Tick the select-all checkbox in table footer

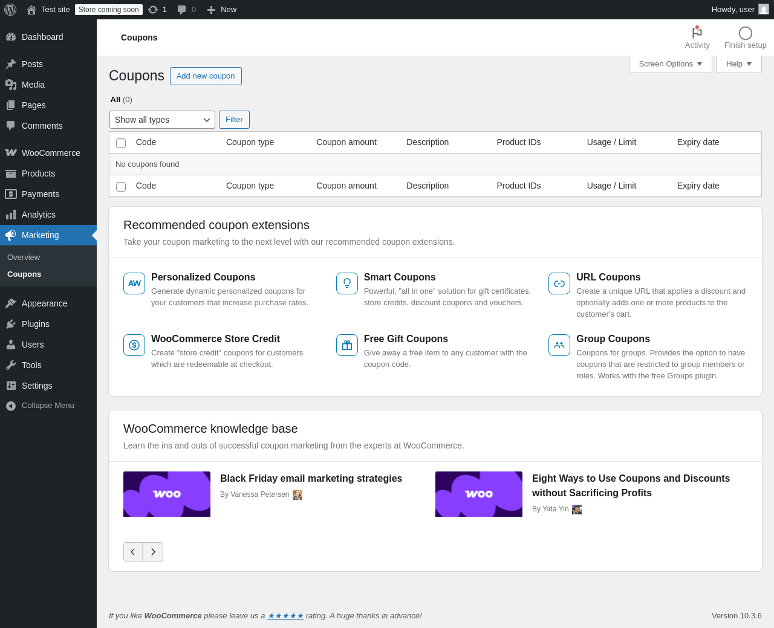(x=121, y=187)
